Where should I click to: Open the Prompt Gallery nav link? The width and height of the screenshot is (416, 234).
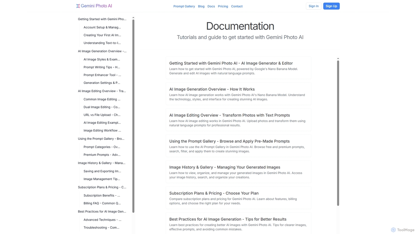click(x=184, y=6)
